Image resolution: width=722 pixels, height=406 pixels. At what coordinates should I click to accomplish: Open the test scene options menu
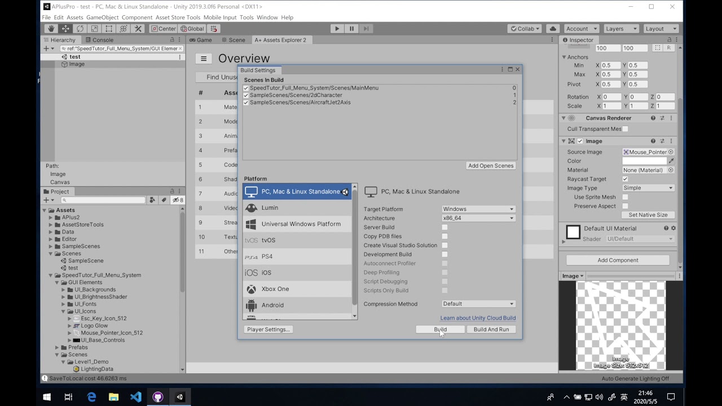click(180, 57)
